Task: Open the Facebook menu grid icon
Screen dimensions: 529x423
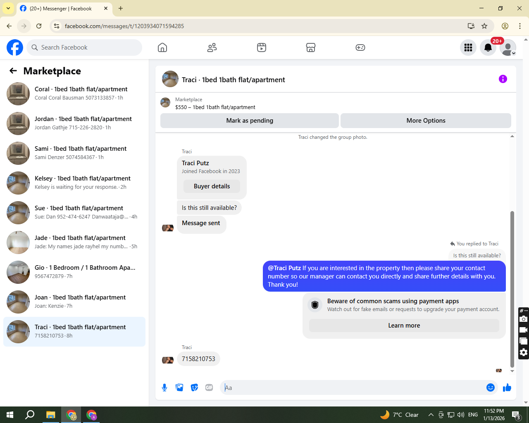Action: (x=468, y=48)
